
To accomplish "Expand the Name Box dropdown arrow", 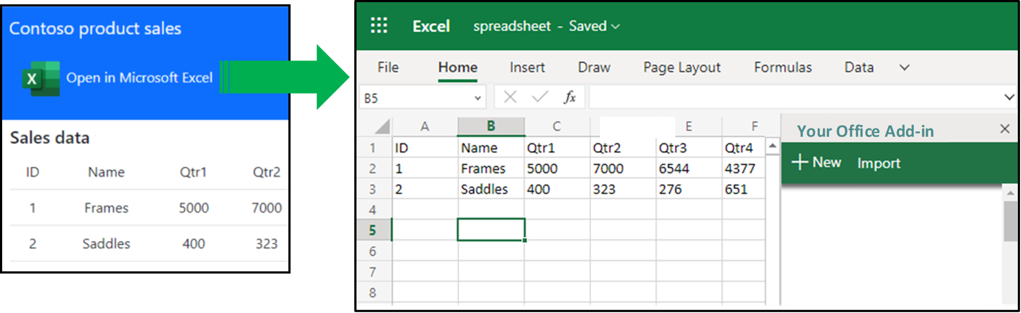I will click(477, 98).
